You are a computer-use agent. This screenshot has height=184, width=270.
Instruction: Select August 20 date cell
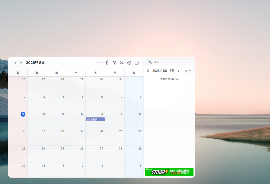[x=95, y=137]
